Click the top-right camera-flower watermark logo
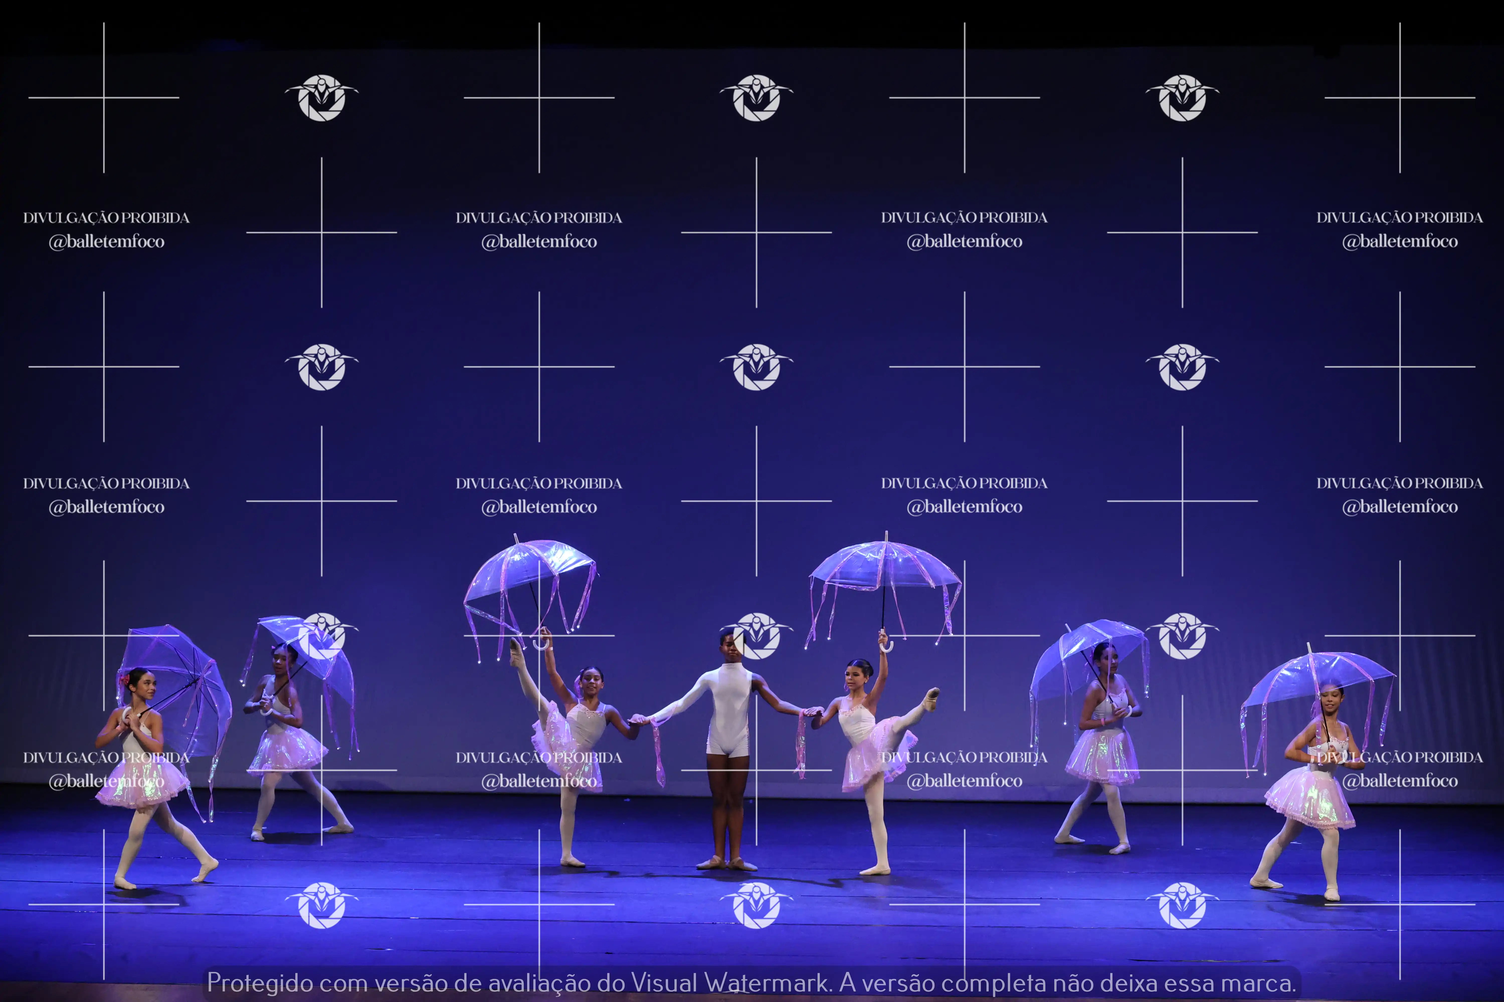Viewport: 1504px width, 1002px height. click(x=1182, y=98)
